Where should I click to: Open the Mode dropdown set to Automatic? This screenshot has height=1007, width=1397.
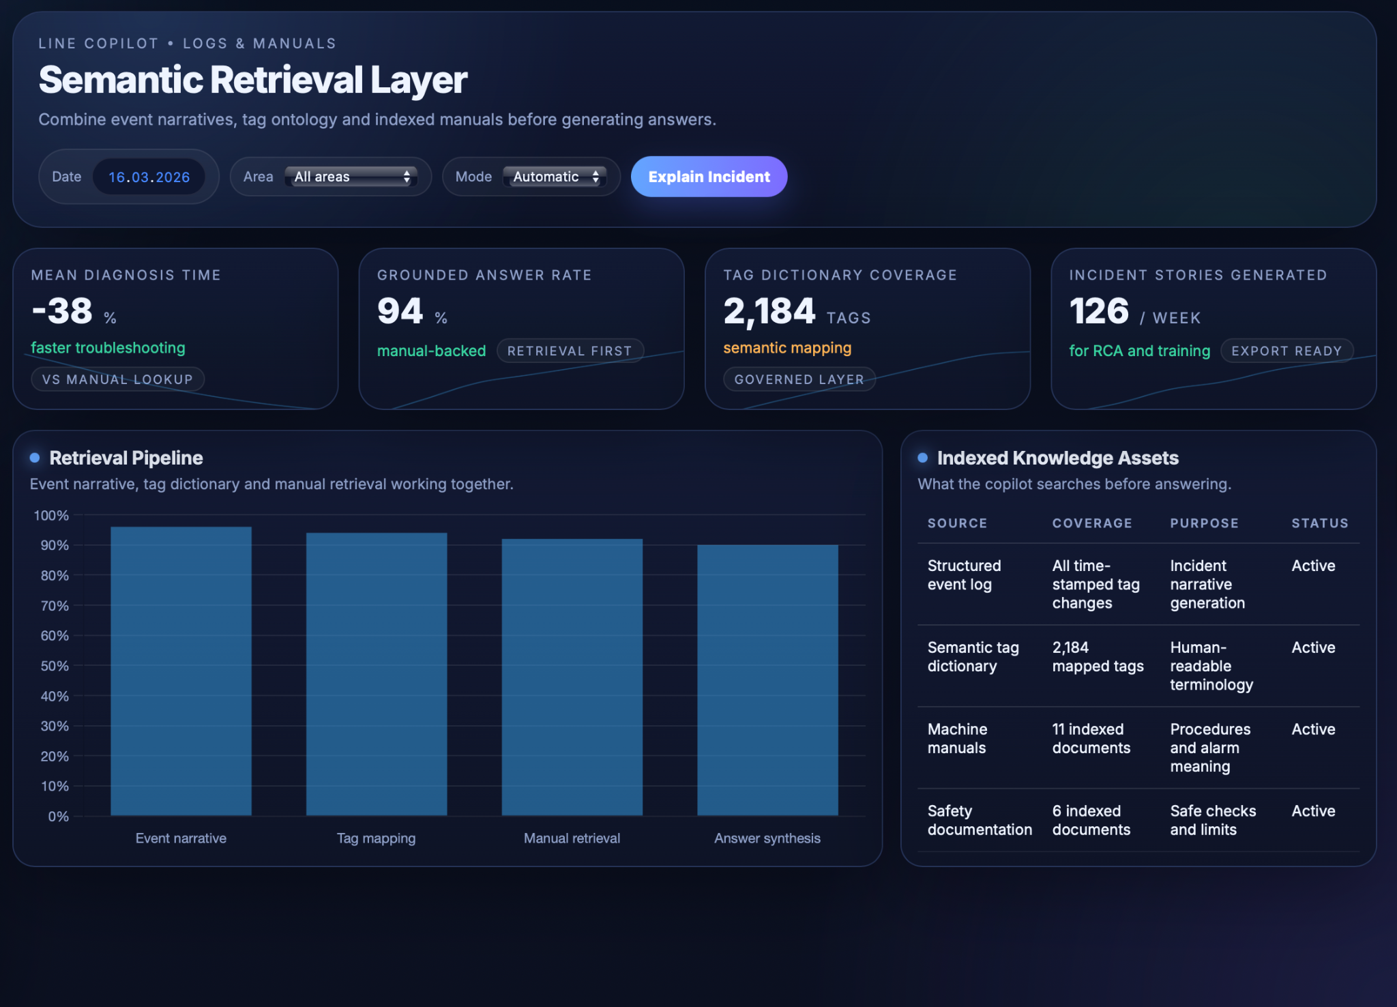[x=554, y=177]
